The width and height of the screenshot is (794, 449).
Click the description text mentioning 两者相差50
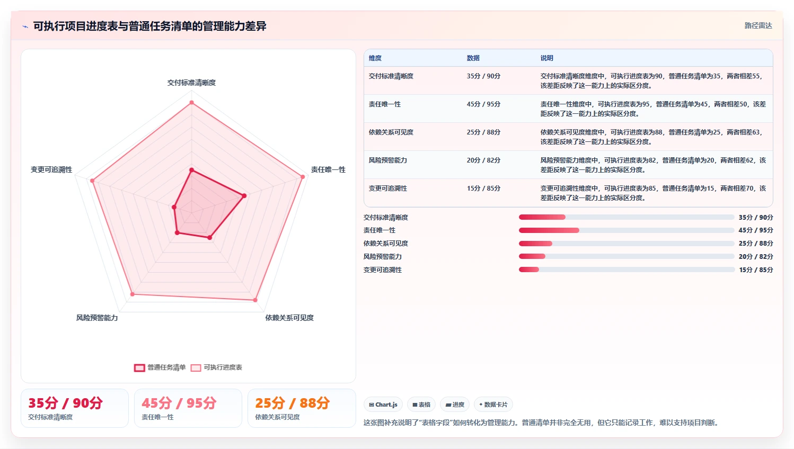653,109
